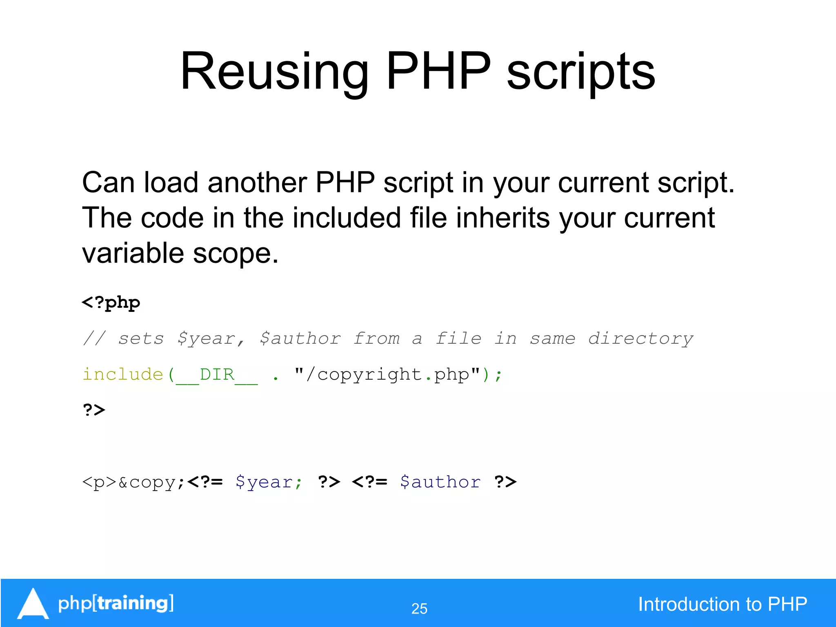Click the standalone '?>' closing tag line
Screen dimensions: 836x627
coord(94,410)
